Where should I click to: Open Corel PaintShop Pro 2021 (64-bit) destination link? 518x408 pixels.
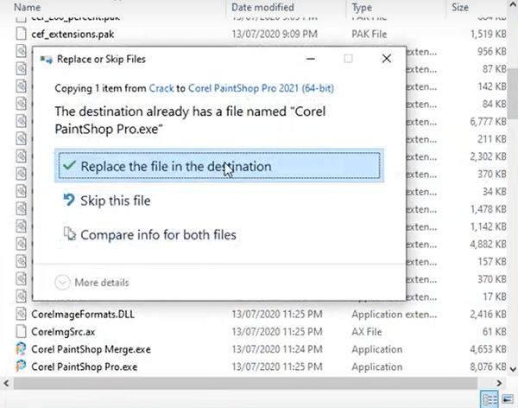coord(261,88)
